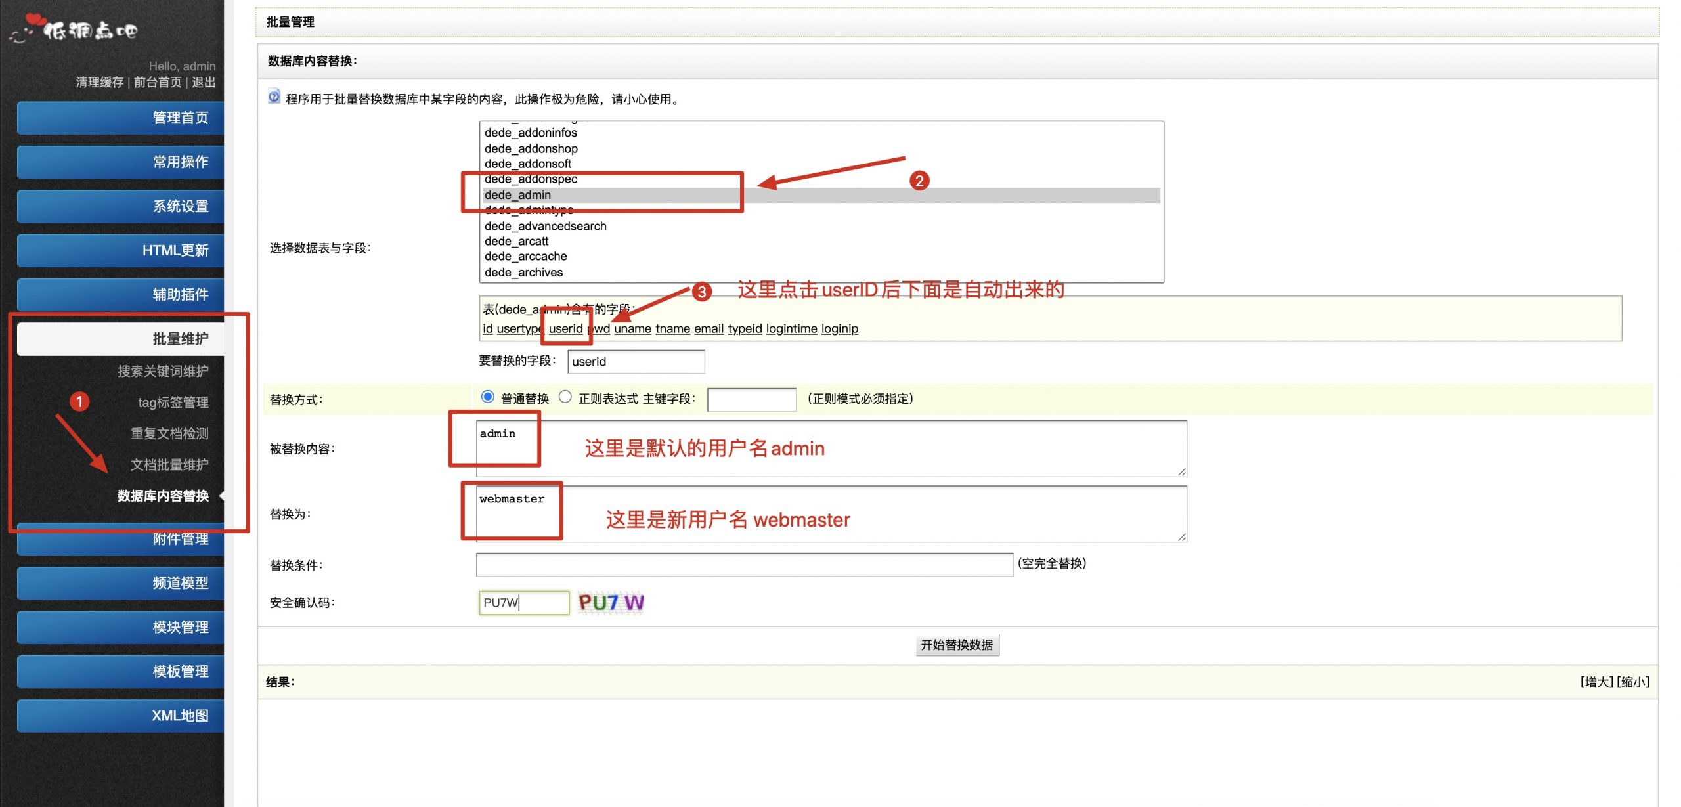Click the userid field link
This screenshot has width=1681, height=807.
coord(565,328)
